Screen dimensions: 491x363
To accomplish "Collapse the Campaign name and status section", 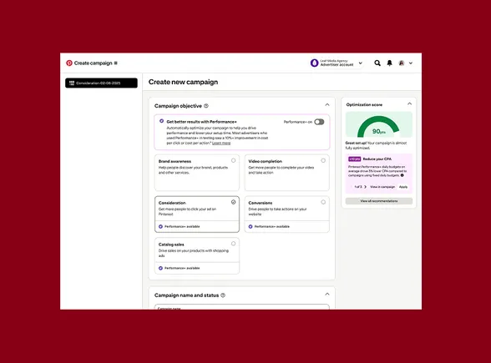I will 327,294.
